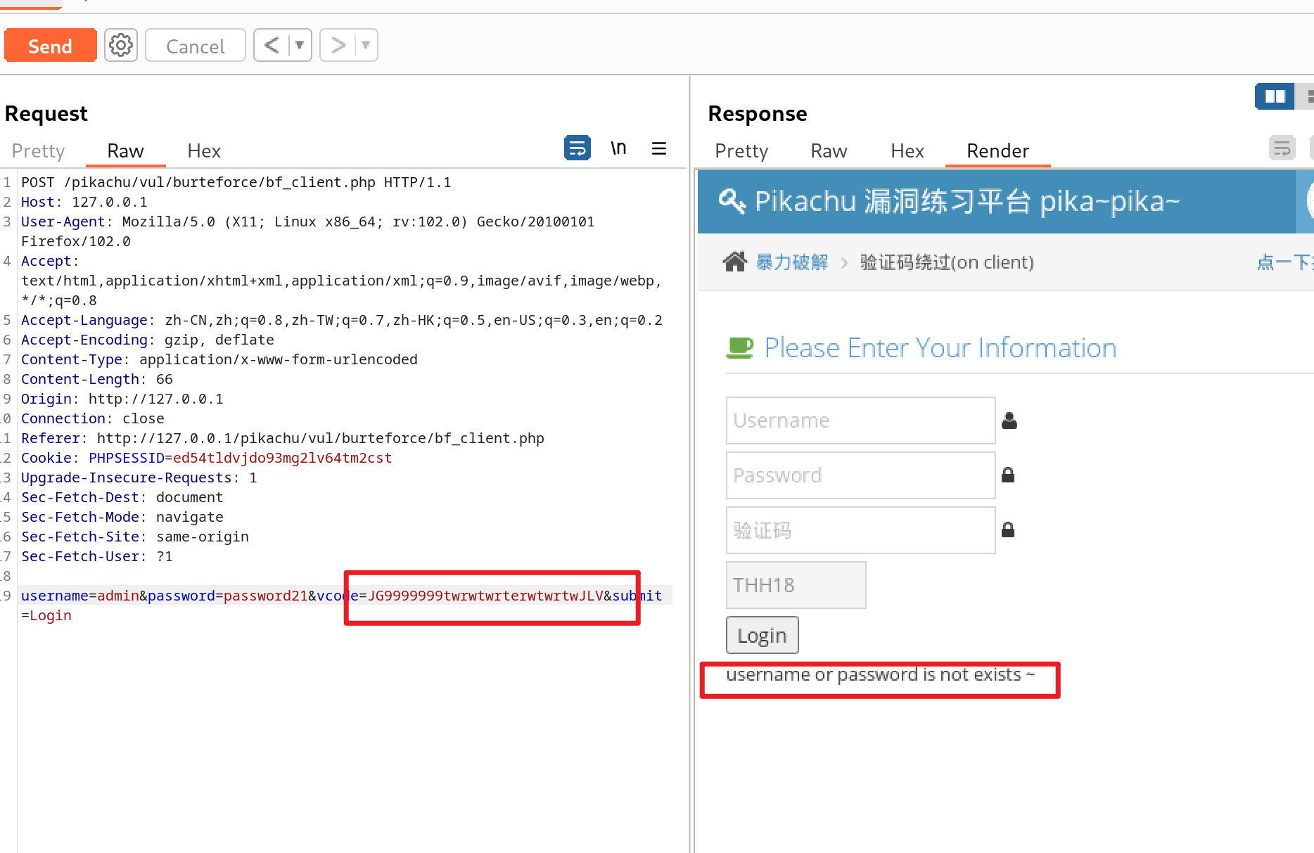Click the home icon in breadcrumb
The width and height of the screenshot is (1314, 853).
pos(735,262)
